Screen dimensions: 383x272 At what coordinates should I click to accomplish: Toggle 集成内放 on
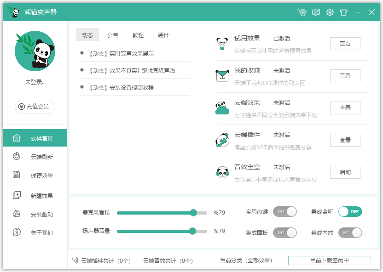350,233
